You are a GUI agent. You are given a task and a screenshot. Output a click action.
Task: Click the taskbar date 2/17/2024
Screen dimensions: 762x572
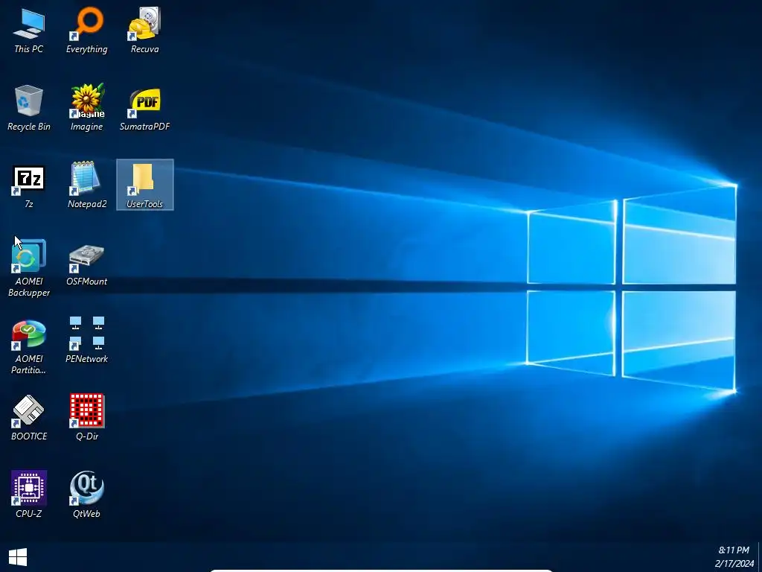(734, 564)
